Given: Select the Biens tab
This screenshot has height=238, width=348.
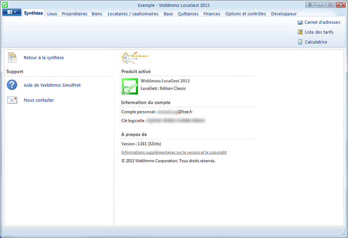Looking at the screenshot, I should click(97, 14).
